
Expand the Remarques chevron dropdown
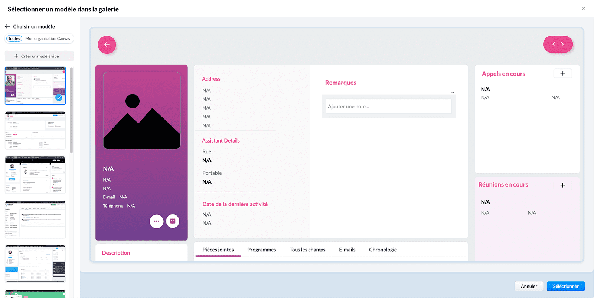point(453,93)
